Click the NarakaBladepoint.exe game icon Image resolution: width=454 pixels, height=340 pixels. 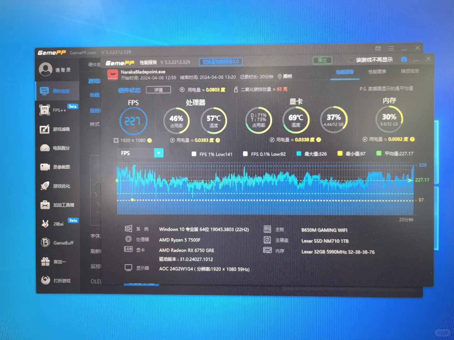click(x=113, y=75)
